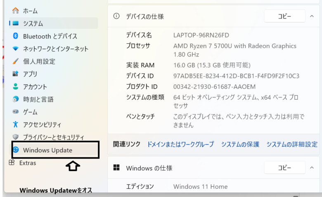Select the System monitor icon
This screenshot has width=322, height=197.
16,23
